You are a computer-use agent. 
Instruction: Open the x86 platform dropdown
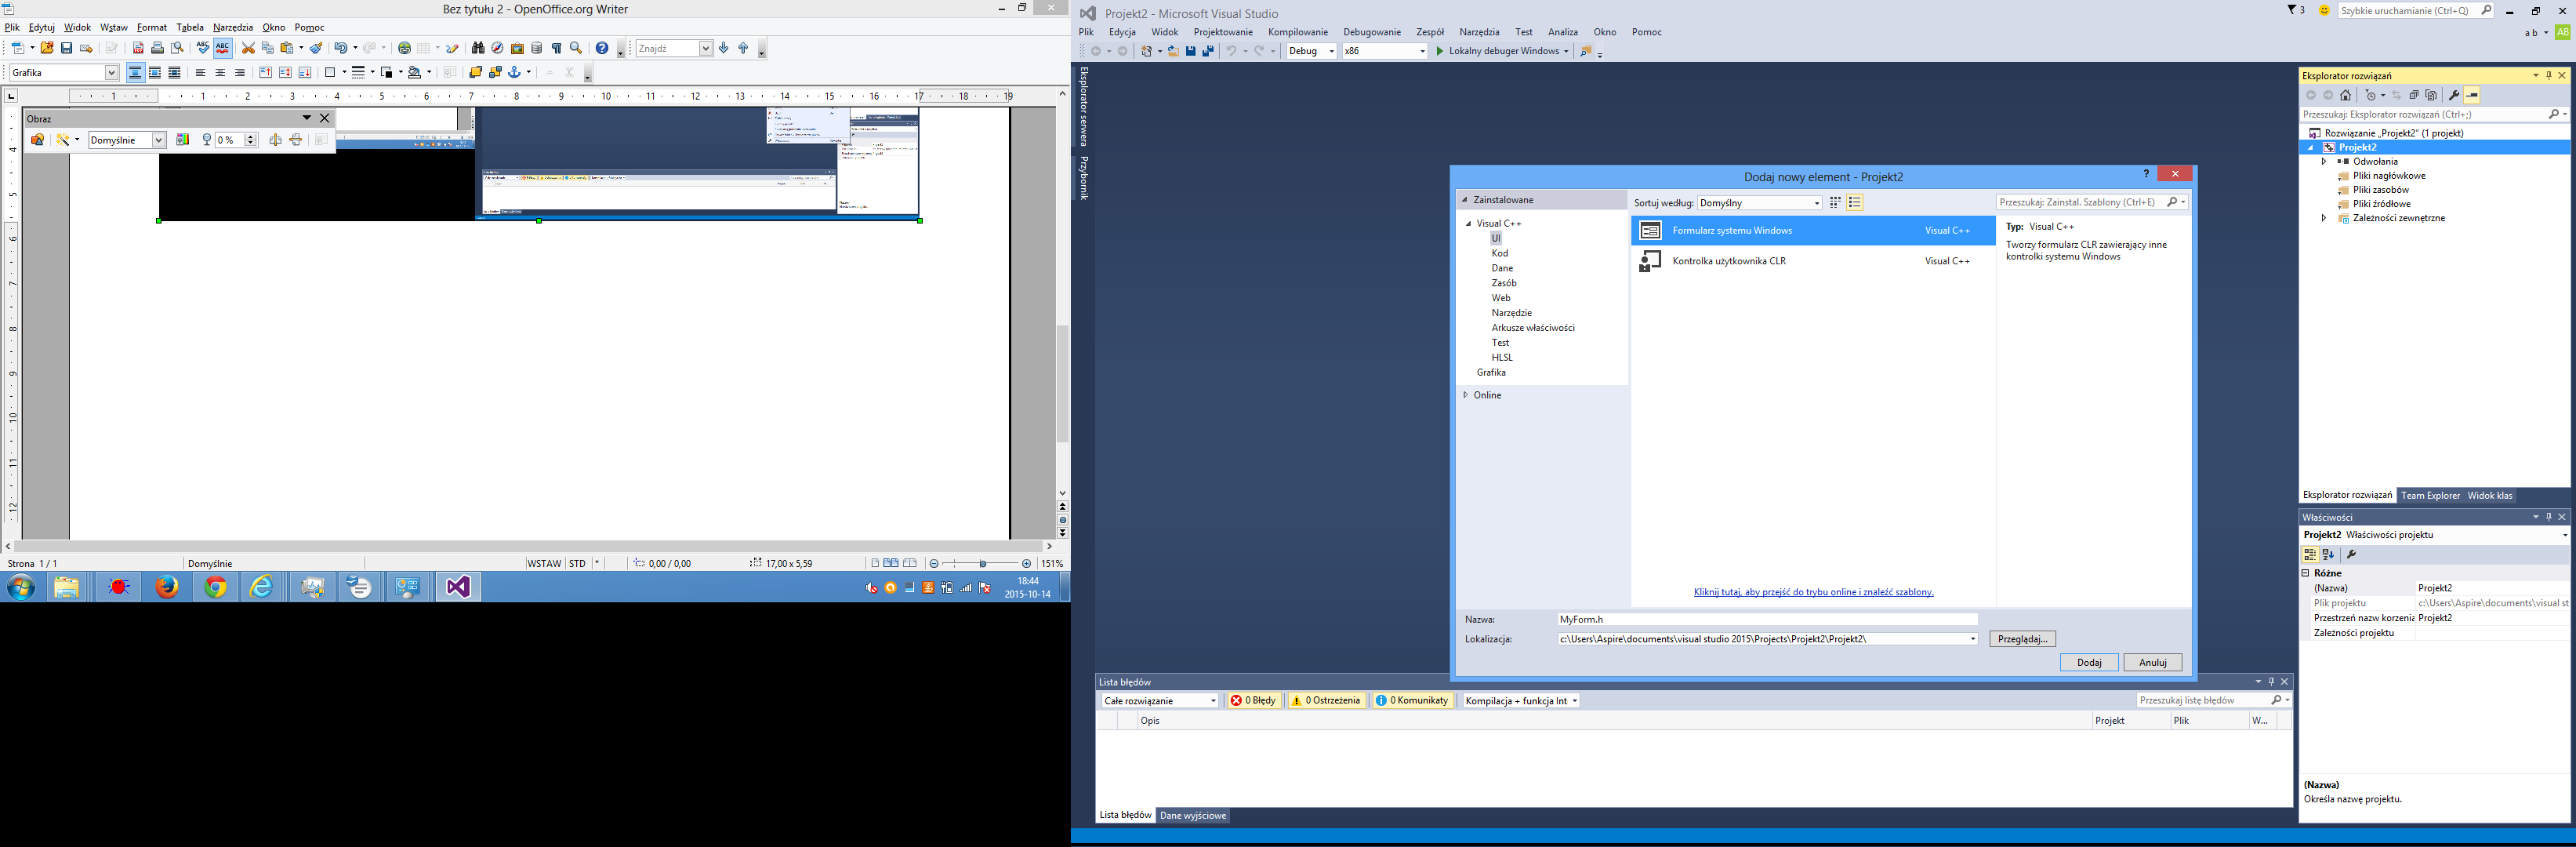point(1422,51)
